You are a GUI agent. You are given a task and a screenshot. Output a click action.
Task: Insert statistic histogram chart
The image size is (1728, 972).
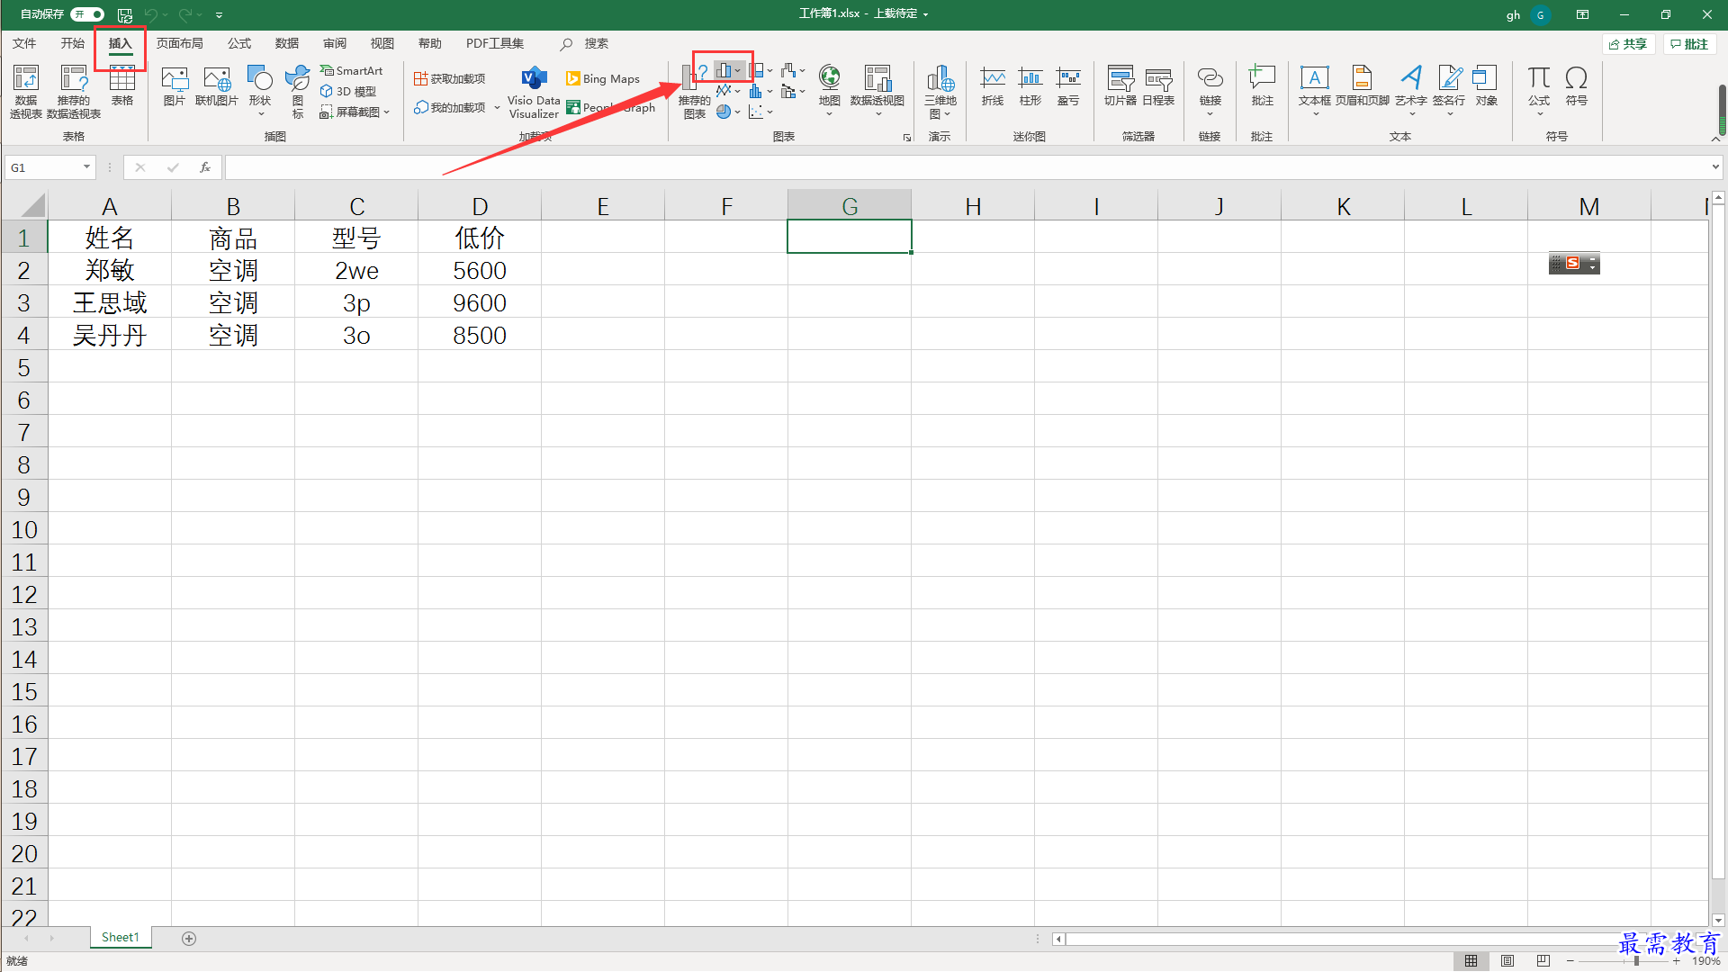click(x=756, y=91)
